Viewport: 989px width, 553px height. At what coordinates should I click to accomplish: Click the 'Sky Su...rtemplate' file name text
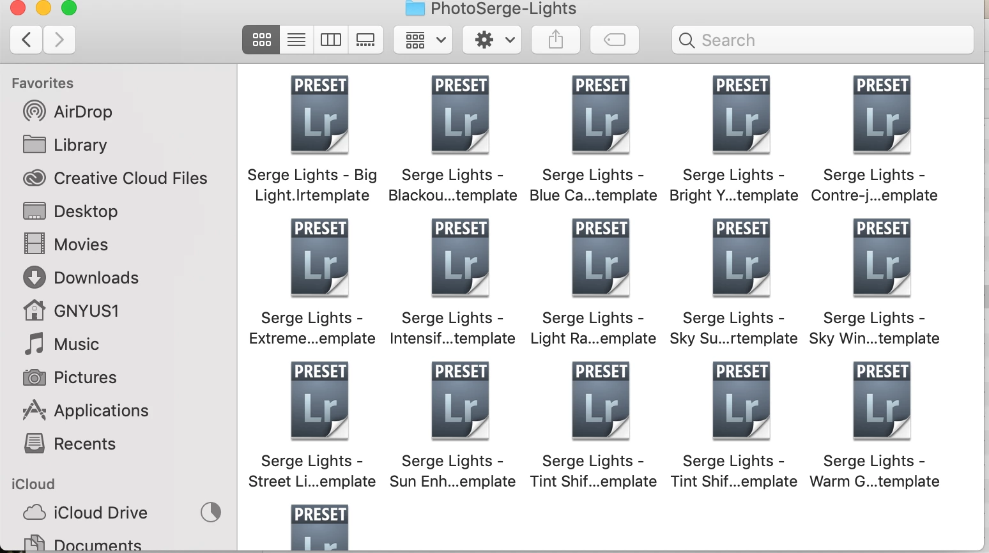pyautogui.click(x=733, y=338)
